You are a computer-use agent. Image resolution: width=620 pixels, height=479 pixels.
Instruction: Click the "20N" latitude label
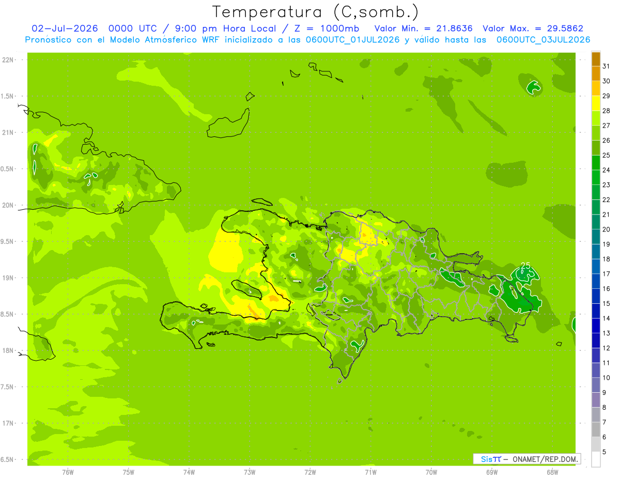point(9,206)
